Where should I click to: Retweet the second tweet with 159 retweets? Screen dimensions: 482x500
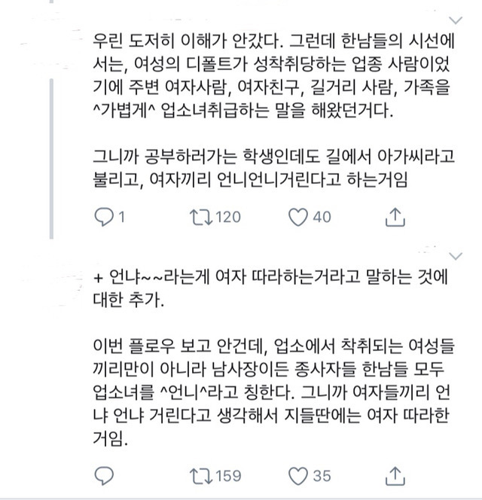click(x=200, y=475)
